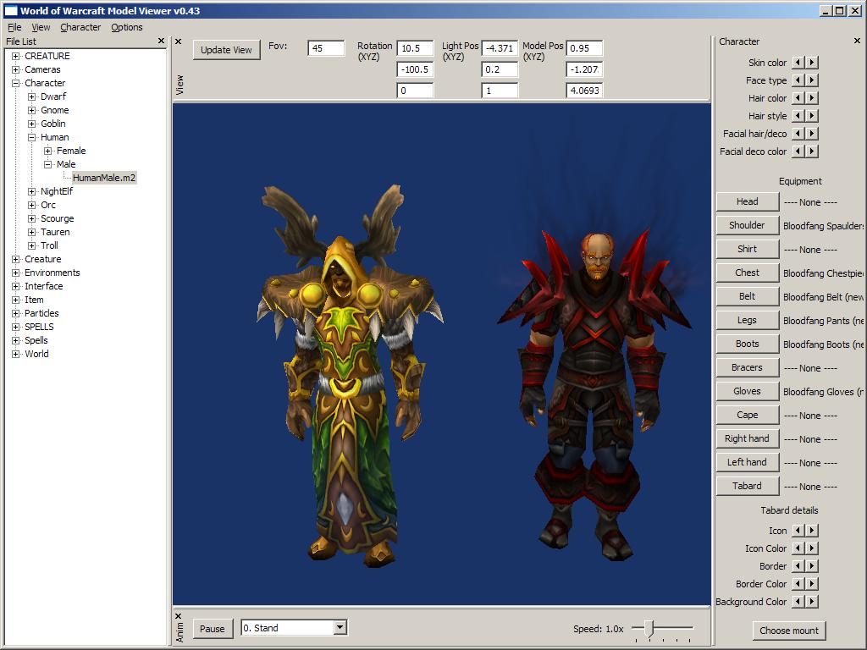This screenshot has height=650, width=867.
Task: Click next arrow for Face type
Action: coord(812,80)
